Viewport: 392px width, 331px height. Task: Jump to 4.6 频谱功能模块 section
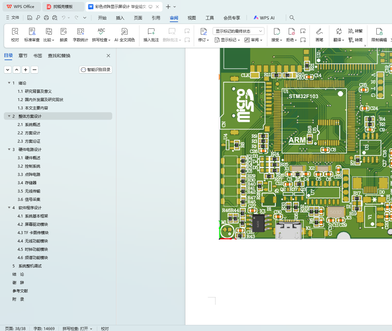tap(33, 257)
